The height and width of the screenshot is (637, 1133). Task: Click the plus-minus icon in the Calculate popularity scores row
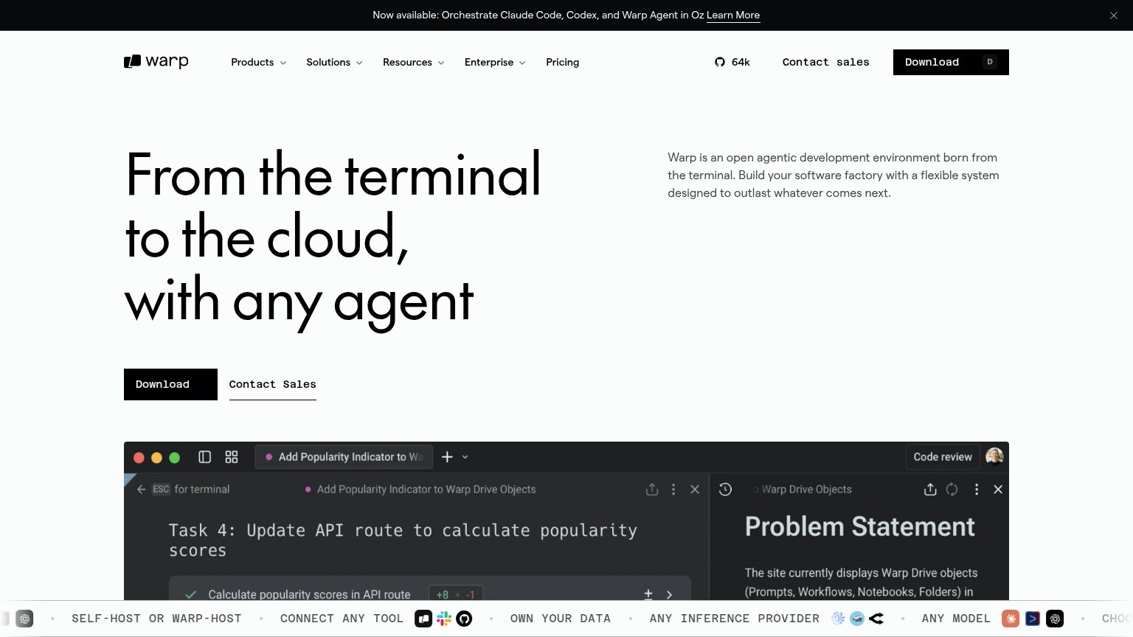[648, 594]
